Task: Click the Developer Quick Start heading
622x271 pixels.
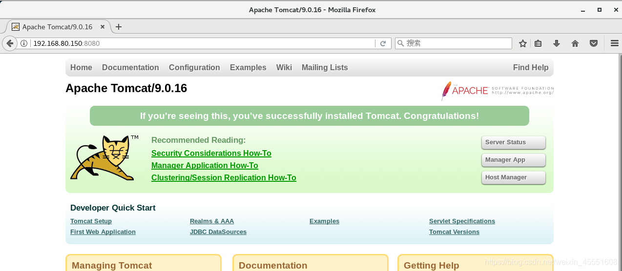Action: (113, 208)
